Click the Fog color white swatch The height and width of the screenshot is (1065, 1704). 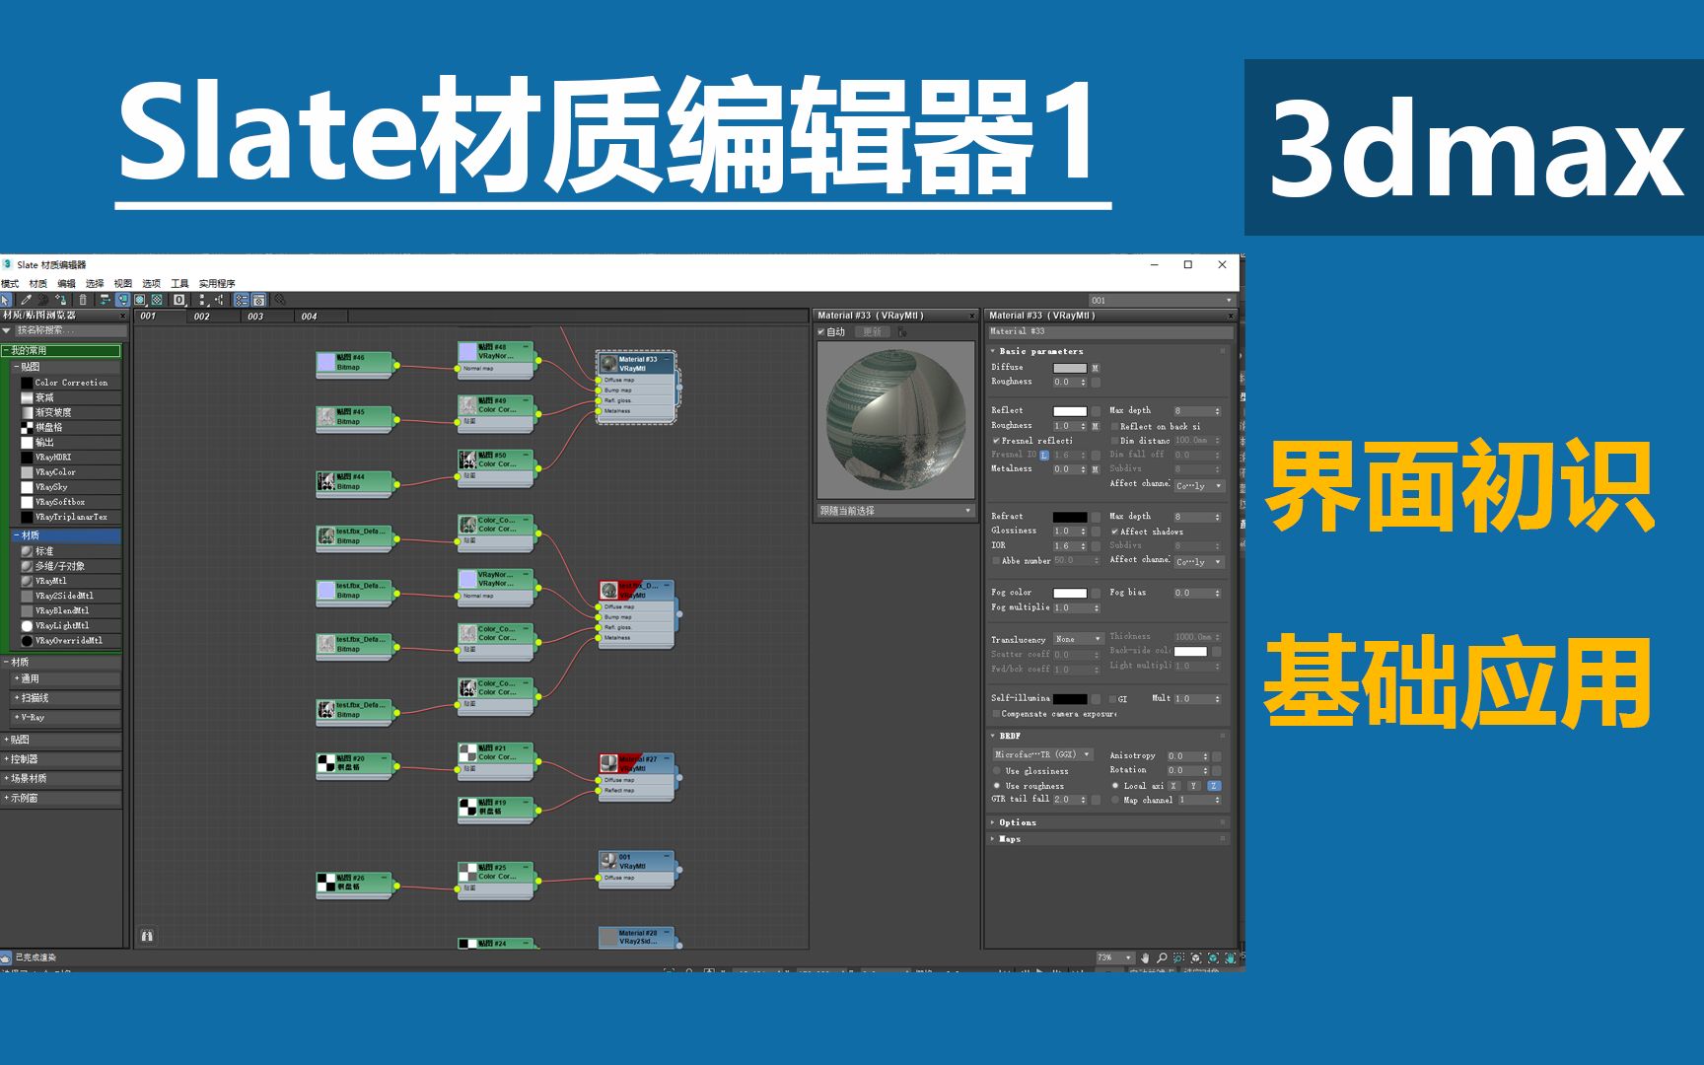click(x=1070, y=593)
